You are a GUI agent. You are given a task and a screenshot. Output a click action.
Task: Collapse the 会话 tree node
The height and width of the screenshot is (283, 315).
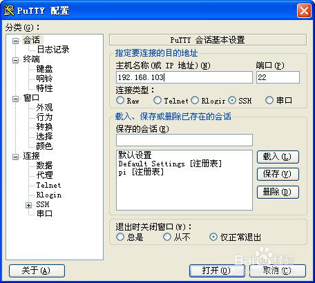(x=15, y=41)
